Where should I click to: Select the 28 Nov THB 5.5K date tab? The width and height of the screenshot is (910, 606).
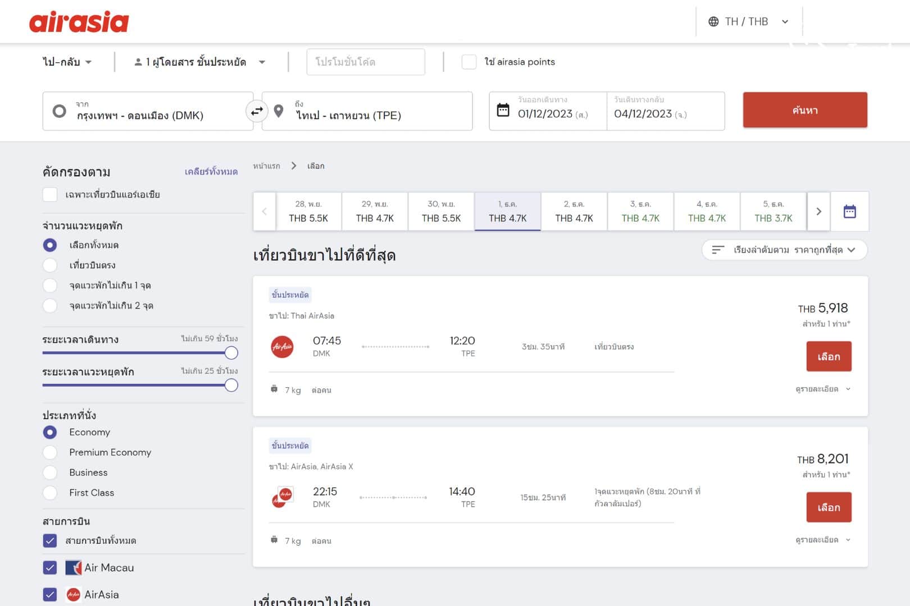tap(308, 212)
